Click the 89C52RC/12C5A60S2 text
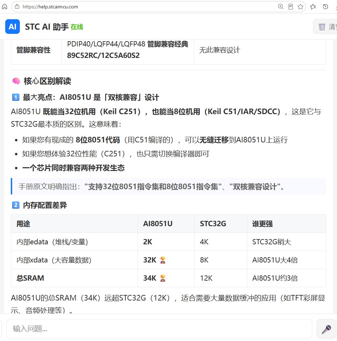337x341 pixels. [103, 55]
